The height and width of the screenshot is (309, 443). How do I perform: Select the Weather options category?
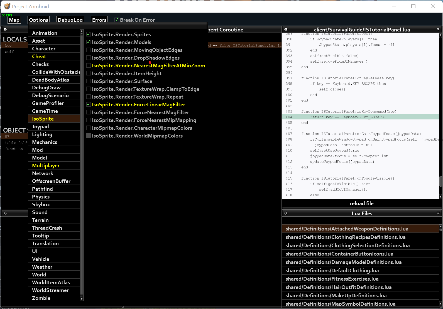coord(54,267)
